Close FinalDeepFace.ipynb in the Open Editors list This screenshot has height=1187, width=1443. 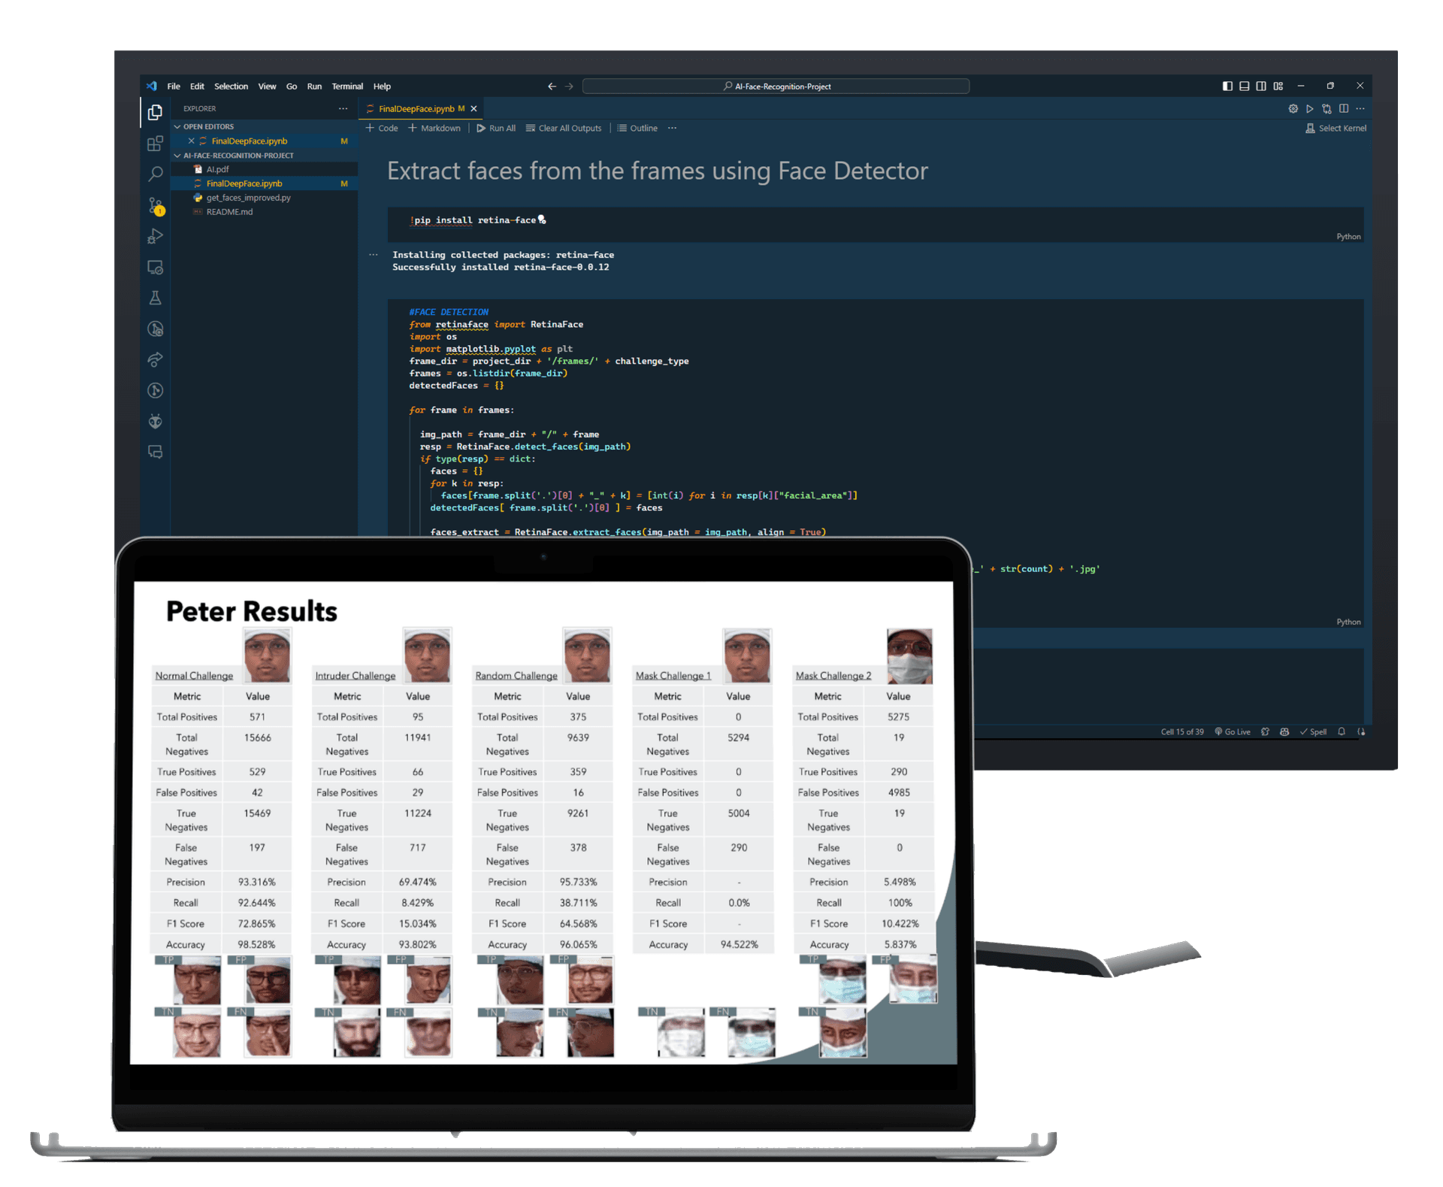191,141
